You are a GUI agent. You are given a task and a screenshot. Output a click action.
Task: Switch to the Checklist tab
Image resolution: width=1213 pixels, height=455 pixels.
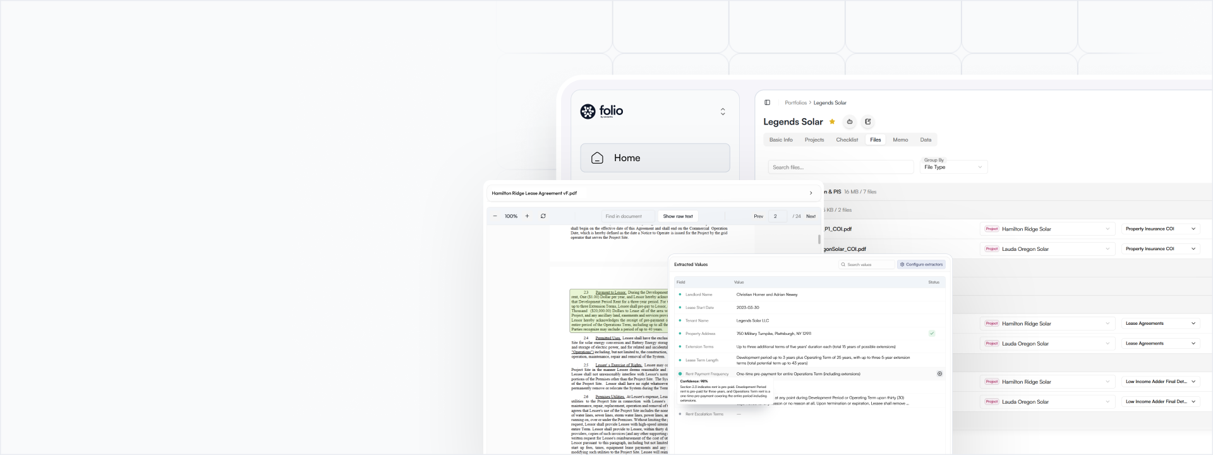pyautogui.click(x=847, y=140)
